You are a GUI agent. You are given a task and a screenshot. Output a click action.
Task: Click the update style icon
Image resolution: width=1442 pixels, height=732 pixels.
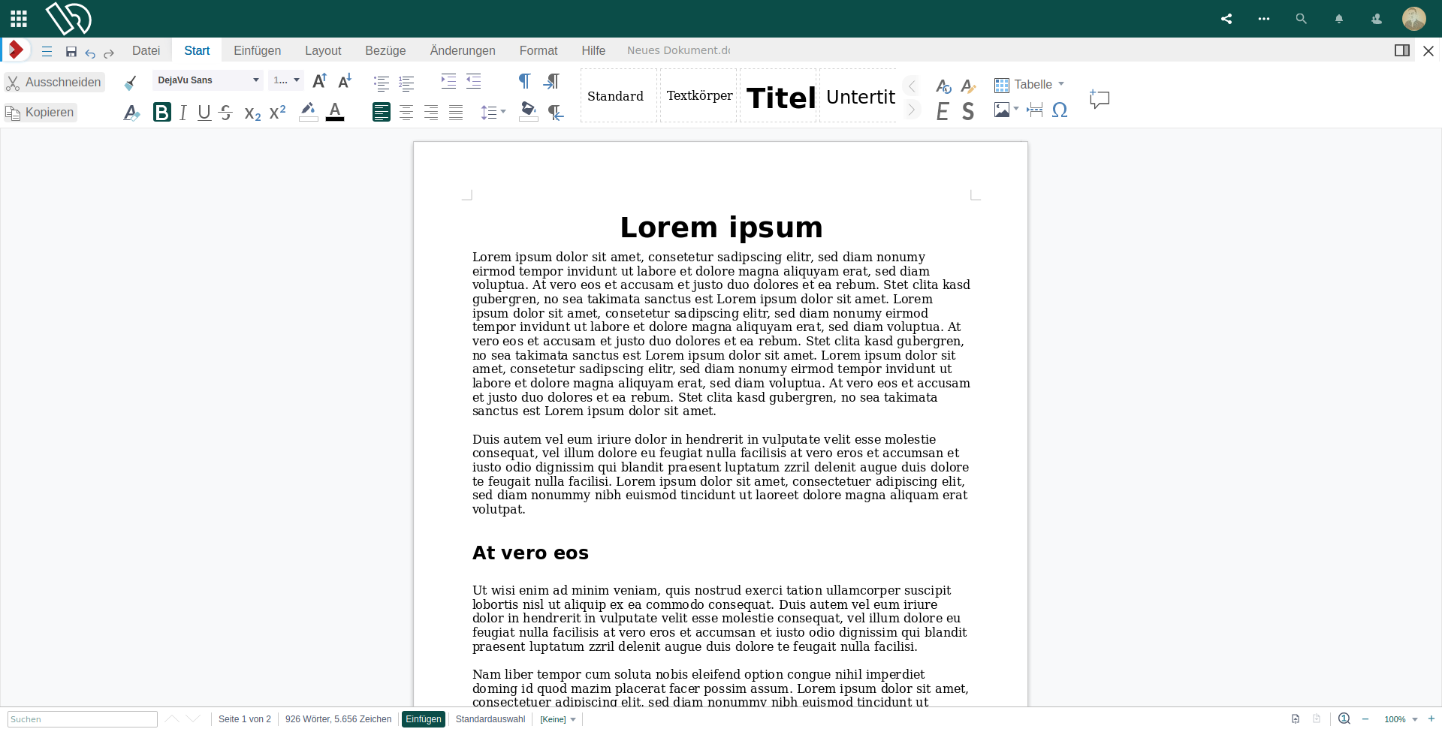point(943,86)
